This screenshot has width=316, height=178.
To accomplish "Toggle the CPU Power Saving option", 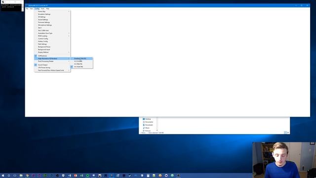I will pyautogui.click(x=52, y=68).
